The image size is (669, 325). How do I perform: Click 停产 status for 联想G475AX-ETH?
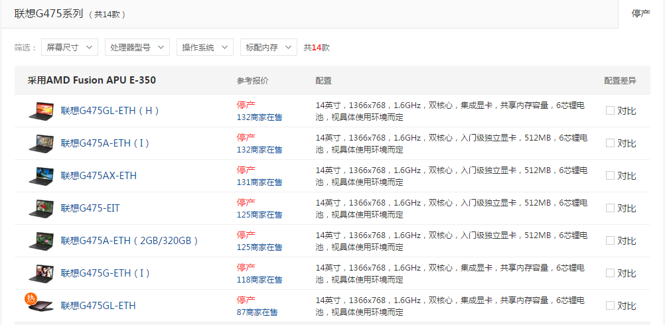[246, 170]
